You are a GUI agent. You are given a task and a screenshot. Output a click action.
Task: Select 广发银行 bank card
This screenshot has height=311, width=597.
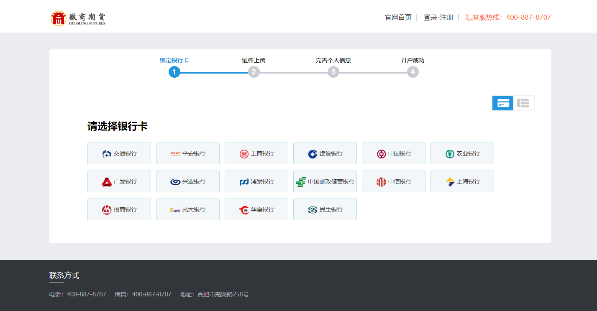point(119,181)
